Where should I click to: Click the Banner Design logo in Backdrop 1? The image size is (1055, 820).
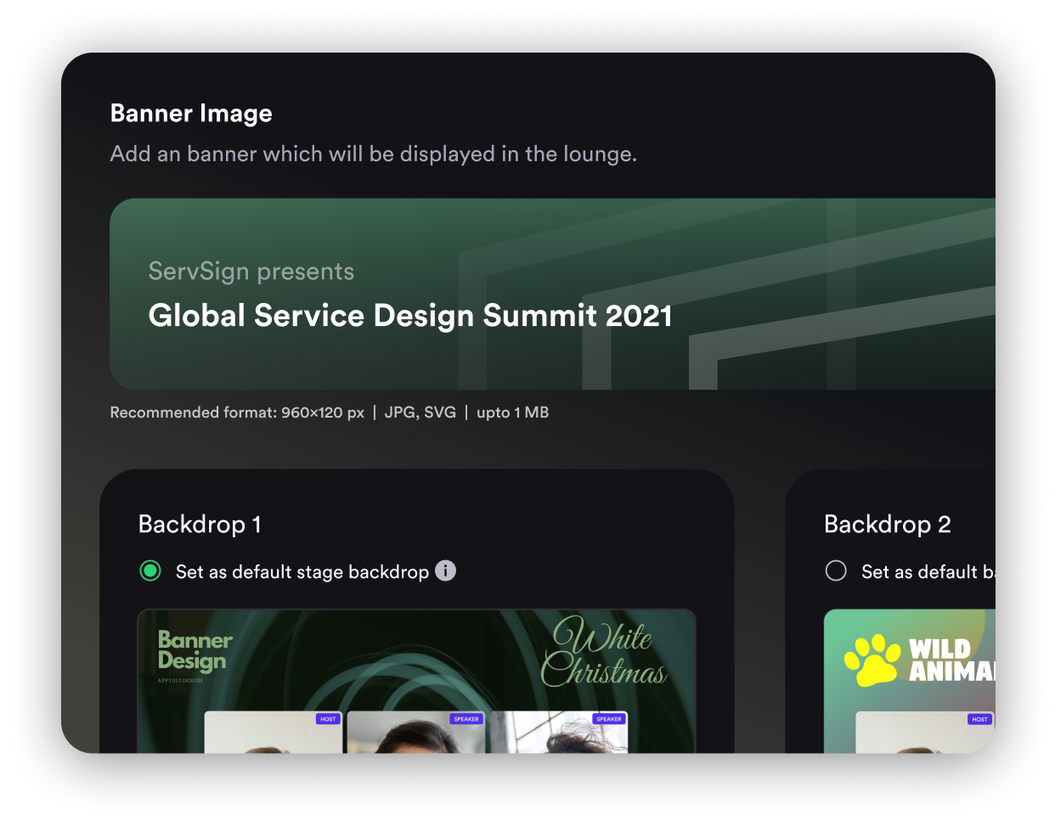[x=195, y=652]
